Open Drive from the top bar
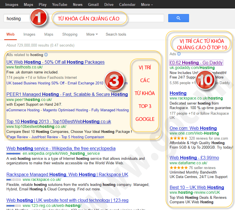The width and height of the screenshot is (235, 210). click(109, 5)
